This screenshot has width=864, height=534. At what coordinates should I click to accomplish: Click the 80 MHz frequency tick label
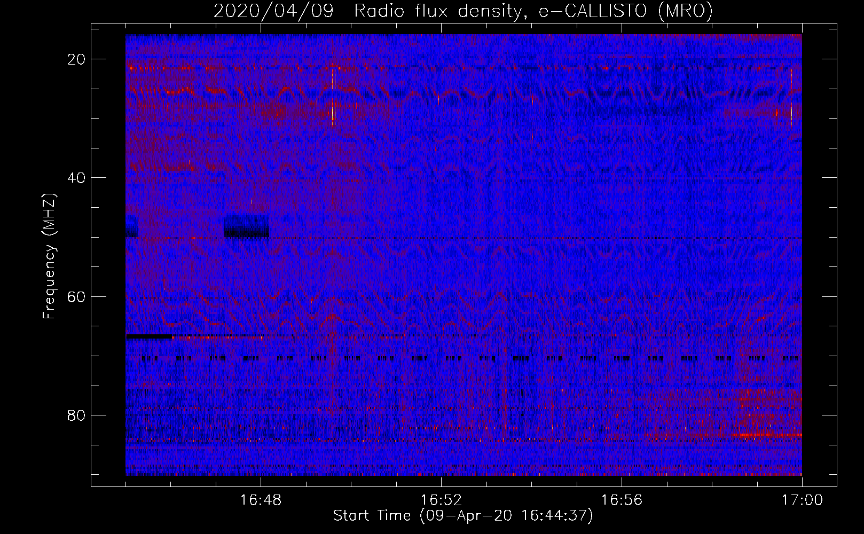click(77, 415)
